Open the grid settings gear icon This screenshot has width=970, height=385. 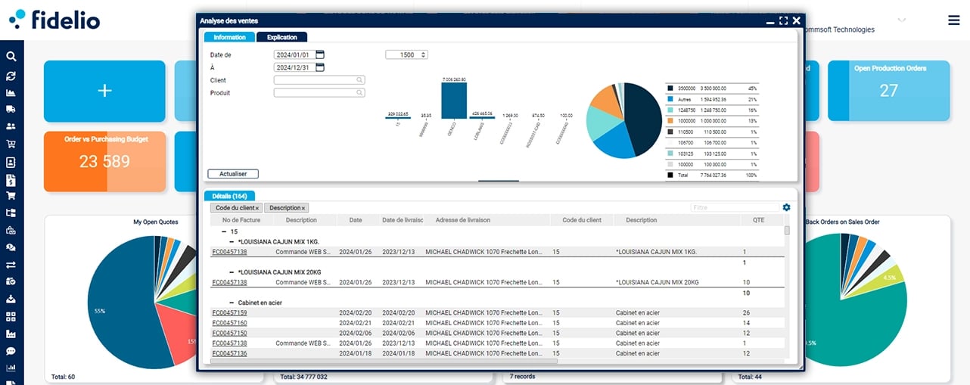point(786,207)
